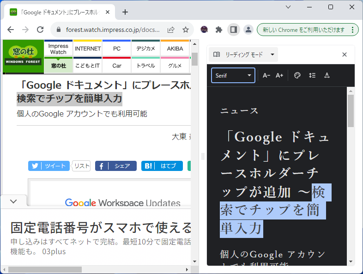This screenshot has width=363, height=274.
Task: Open the color theme palette
Action: [x=297, y=75]
